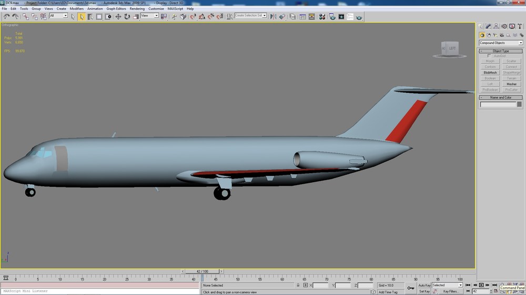Toggle the selection lock padlock icon
Viewport: 526px width, 295px height.
298,286
